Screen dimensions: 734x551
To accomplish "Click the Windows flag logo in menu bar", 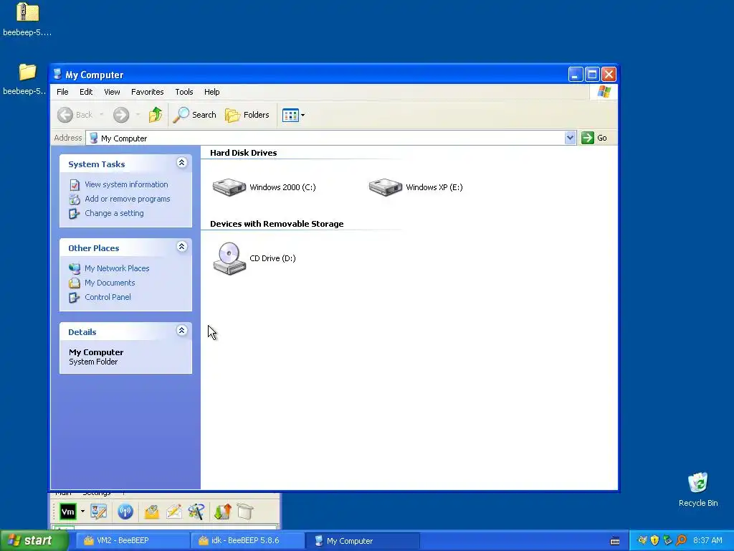I will pyautogui.click(x=604, y=92).
